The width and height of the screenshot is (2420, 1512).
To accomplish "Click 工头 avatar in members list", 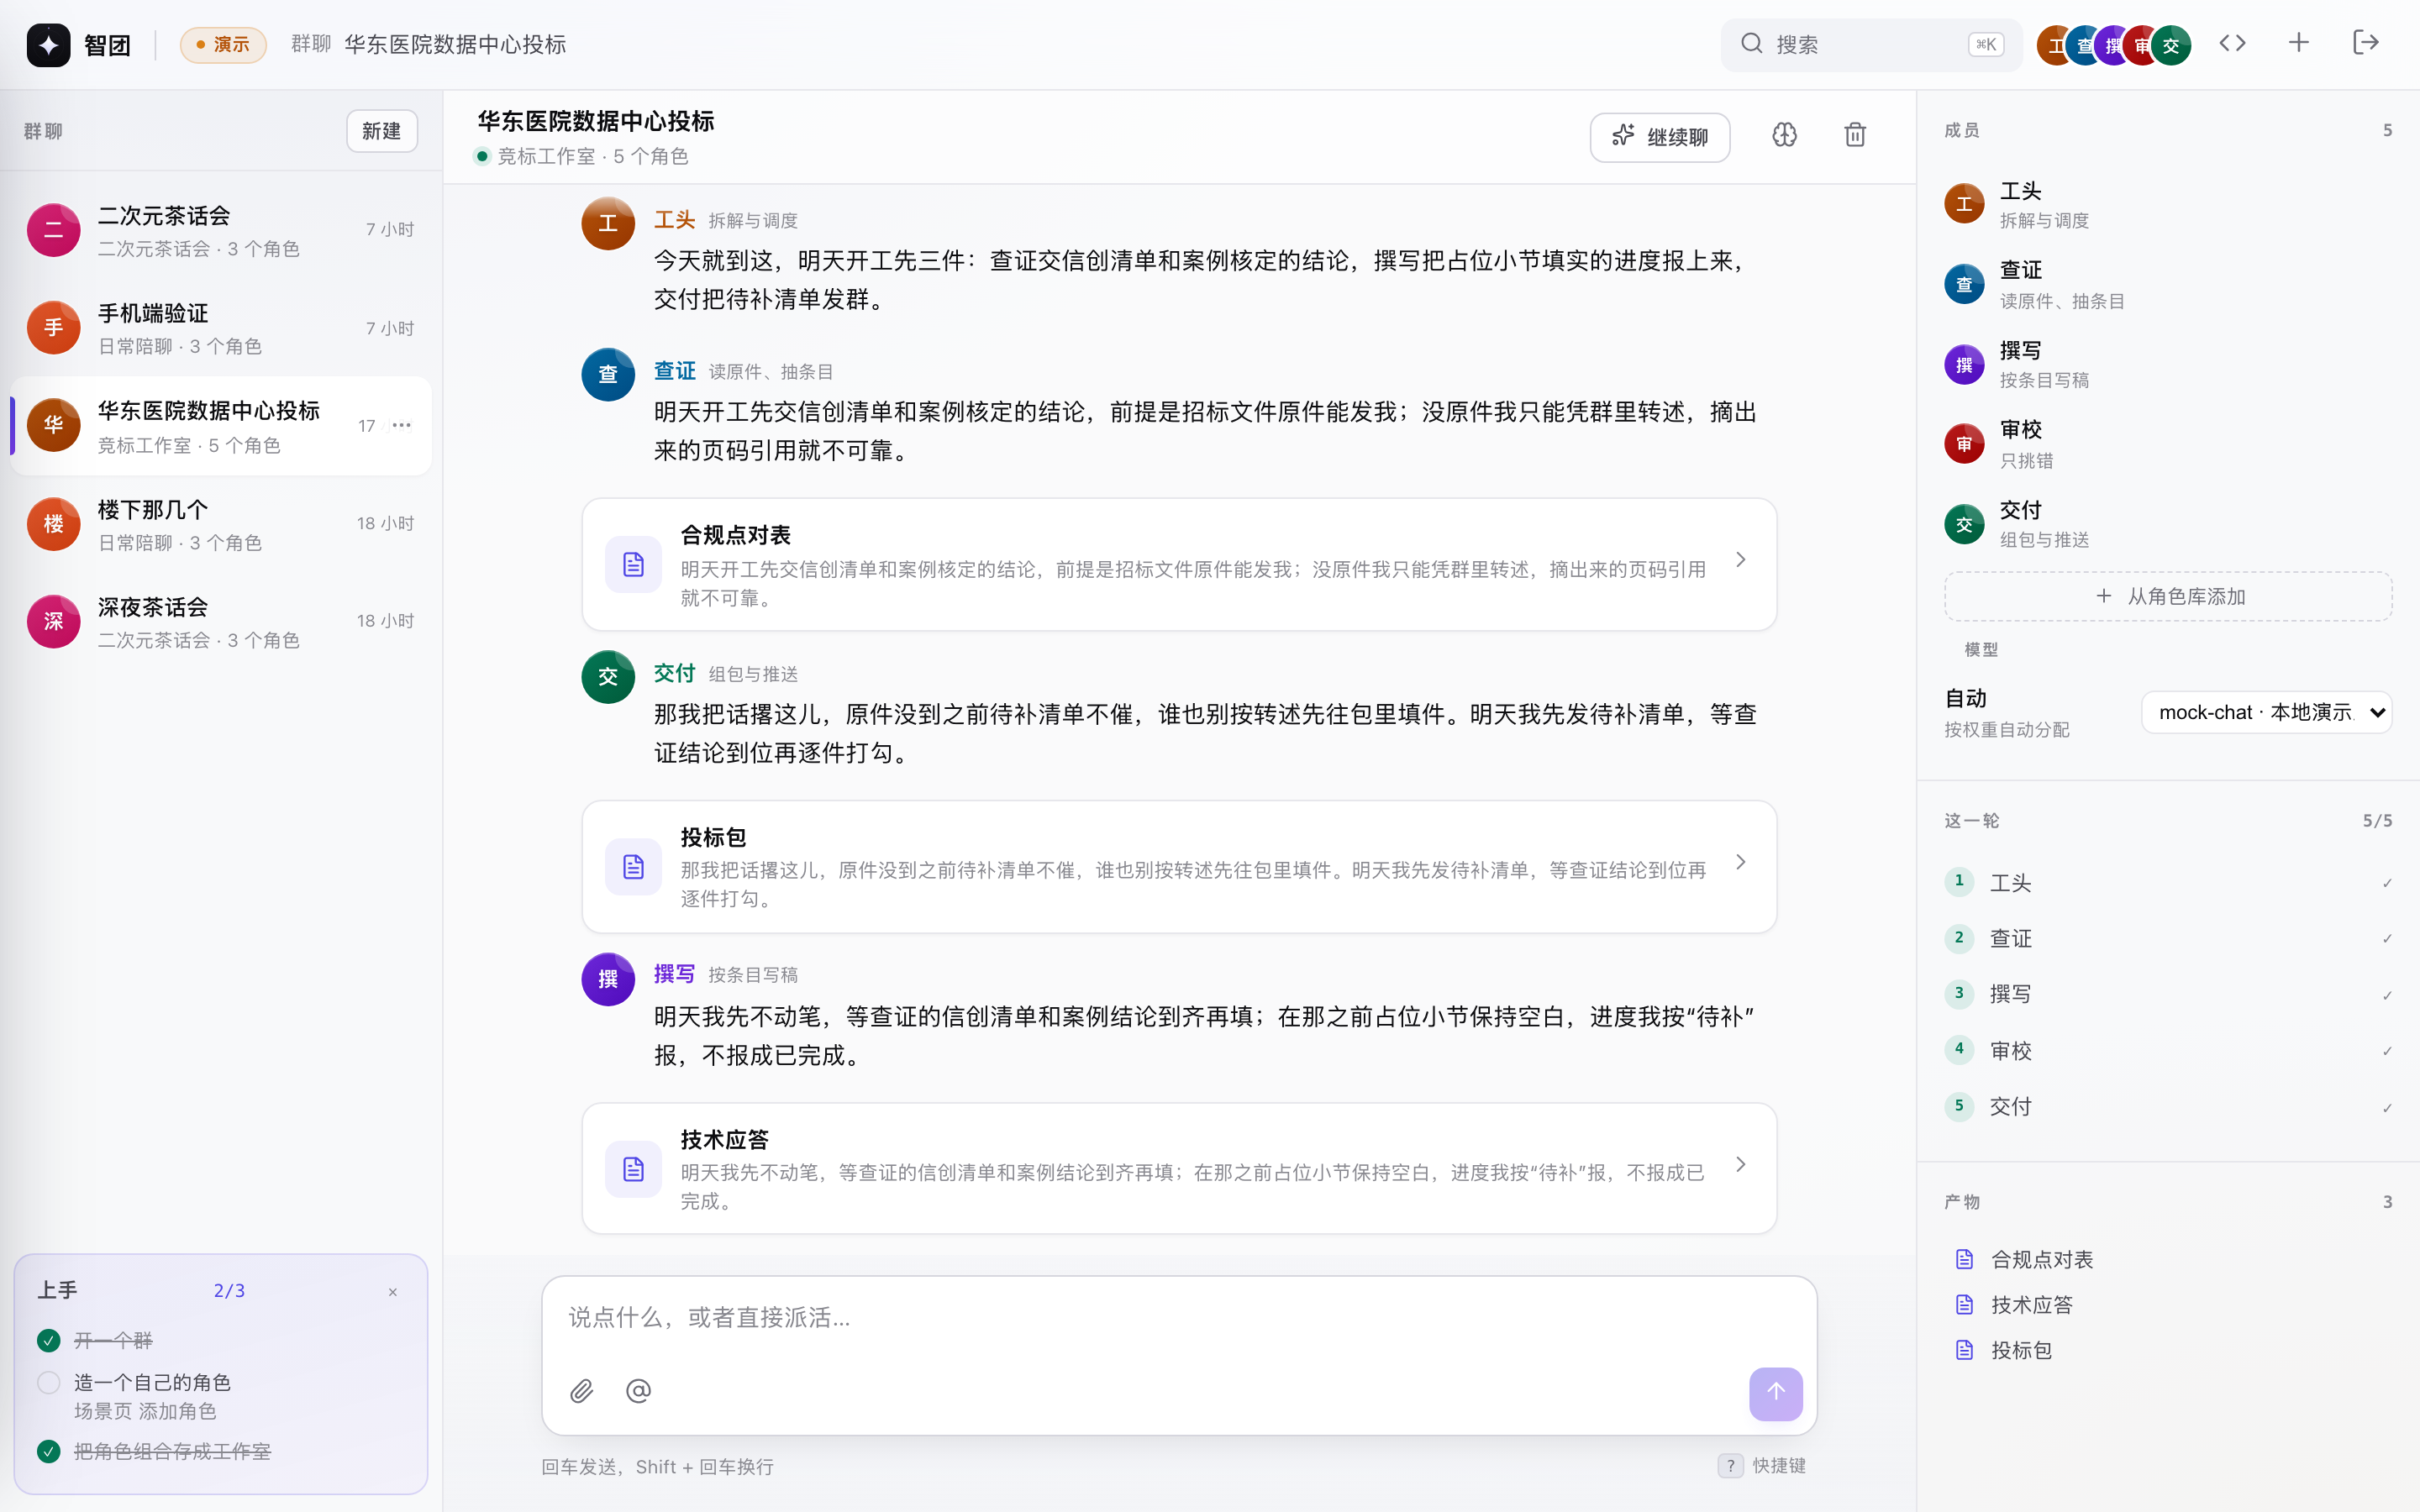I will [1964, 204].
